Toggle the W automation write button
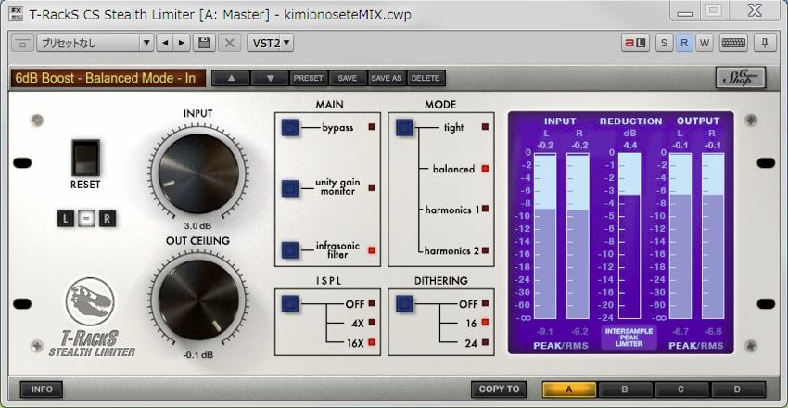 (x=704, y=44)
